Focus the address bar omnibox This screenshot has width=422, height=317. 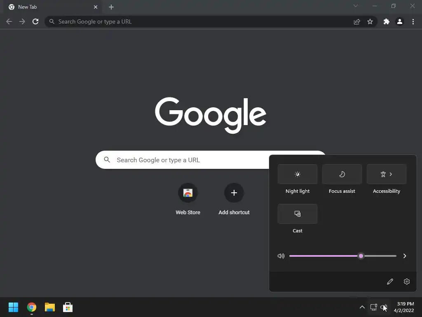(211, 21)
